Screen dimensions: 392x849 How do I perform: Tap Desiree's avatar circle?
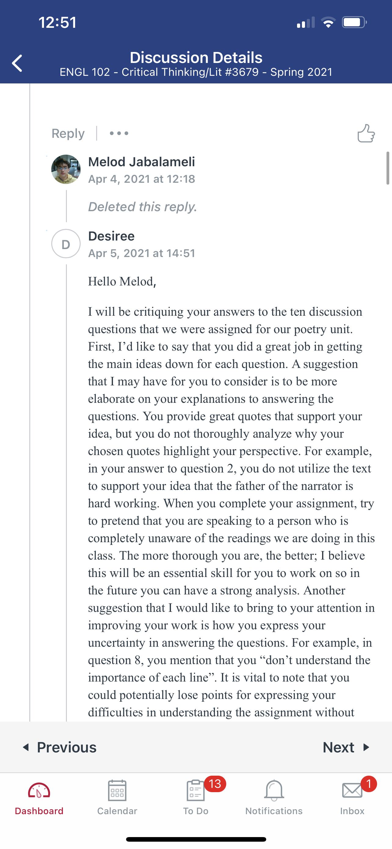66,244
